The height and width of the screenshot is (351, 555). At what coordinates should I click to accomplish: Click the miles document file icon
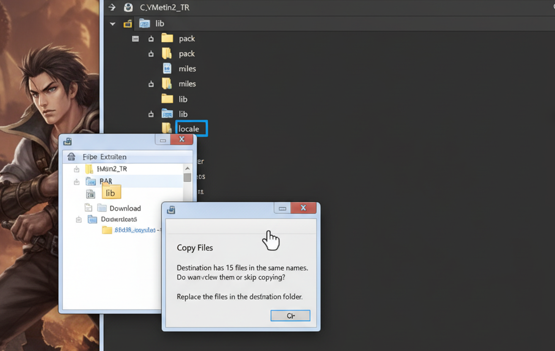167,68
